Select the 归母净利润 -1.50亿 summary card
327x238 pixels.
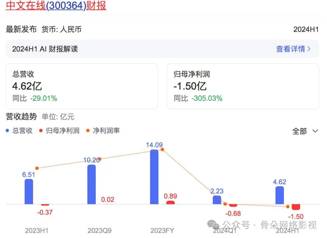(243, 86)
